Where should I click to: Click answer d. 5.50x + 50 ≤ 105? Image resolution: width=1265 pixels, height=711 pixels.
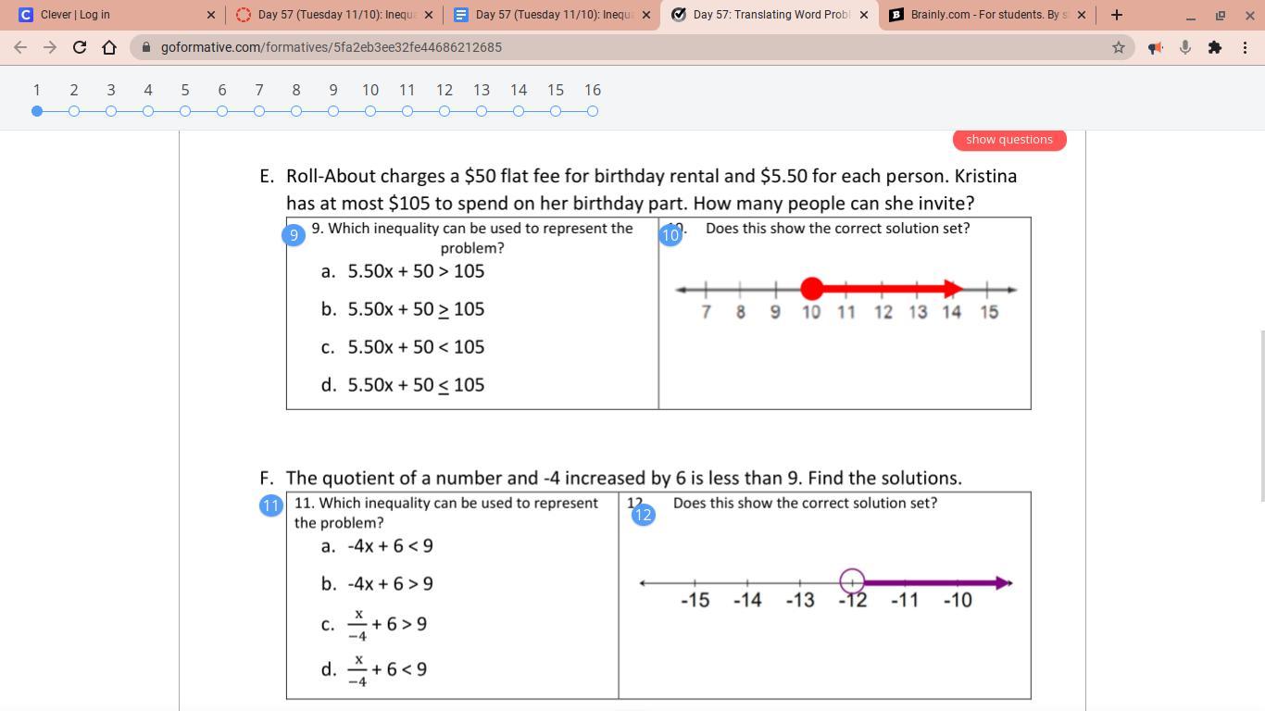pyautogui.click(x=403, y=385)
